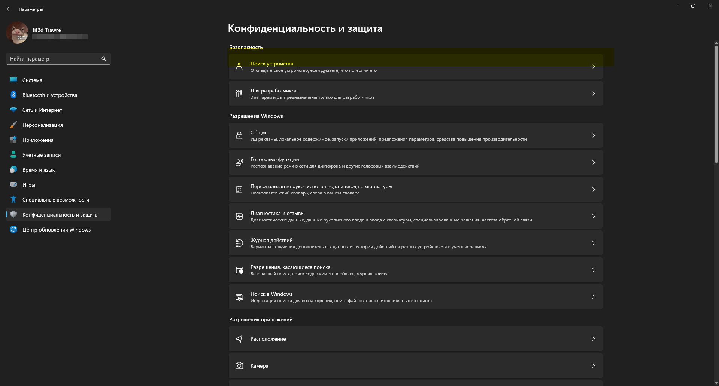Click the Диагностика и отзывы pulse icon
This screenshot has width=719, height=386.
pos(239,216)
